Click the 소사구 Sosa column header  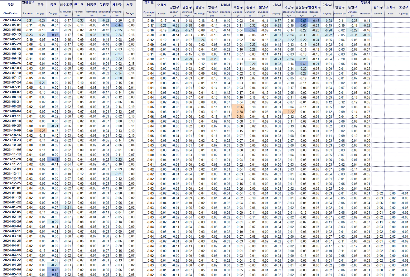tap(391, 9)
